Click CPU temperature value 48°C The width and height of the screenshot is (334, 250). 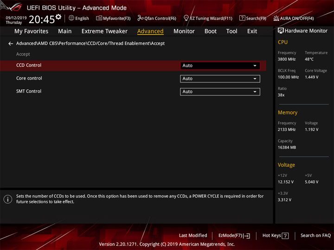coord(309,59)
